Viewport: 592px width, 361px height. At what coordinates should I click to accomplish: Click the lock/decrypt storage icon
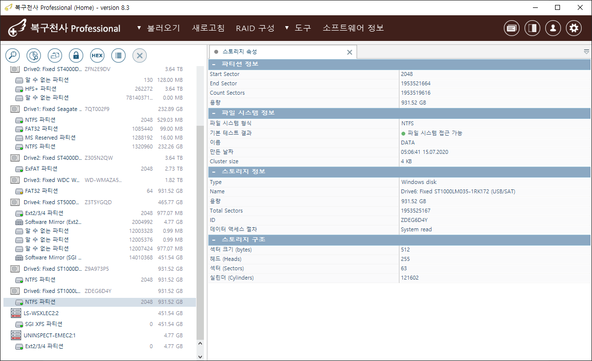[x=76, y=55]
